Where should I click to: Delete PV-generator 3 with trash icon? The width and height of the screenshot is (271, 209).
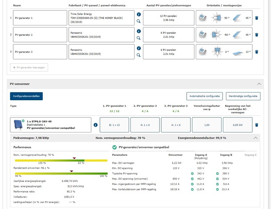pyautogui.click(x=257, y=52)
